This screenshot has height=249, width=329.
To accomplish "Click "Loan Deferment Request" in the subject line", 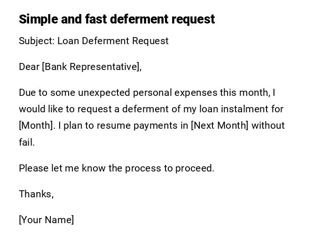I will (113, 41).
